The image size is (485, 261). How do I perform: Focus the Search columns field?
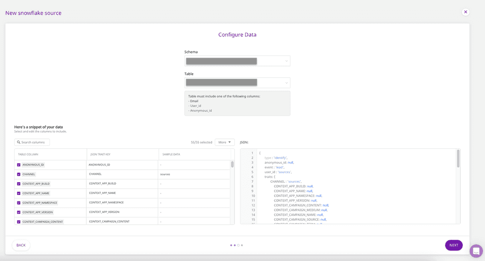pyautogui.click(x=35, y=142)
